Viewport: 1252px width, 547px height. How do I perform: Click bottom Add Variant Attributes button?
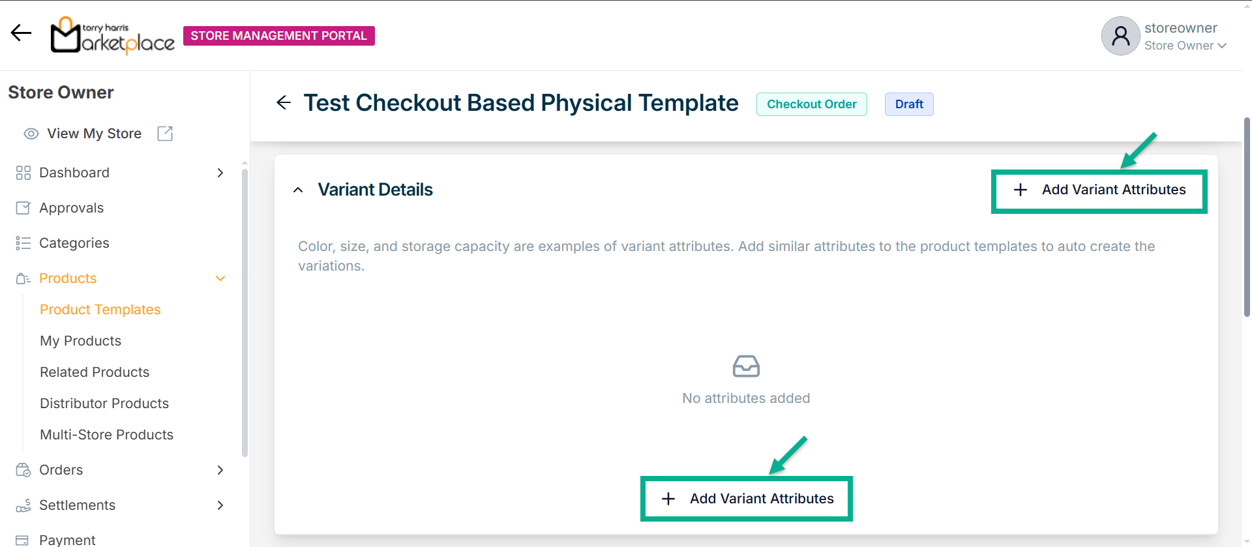(x=747, y=499)
